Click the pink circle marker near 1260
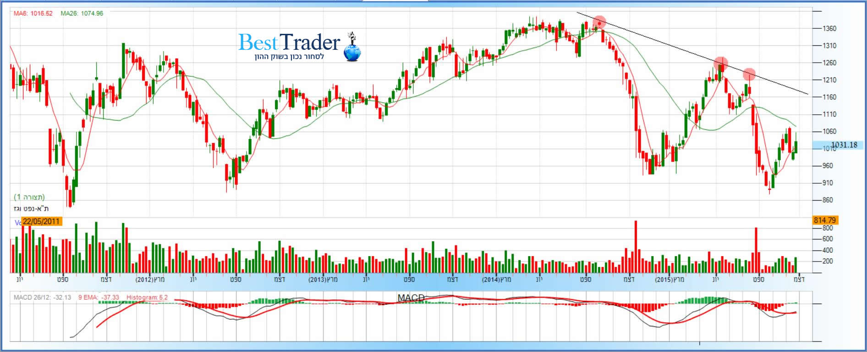Screen dimensions: 867x352 [x=720, y=63]
